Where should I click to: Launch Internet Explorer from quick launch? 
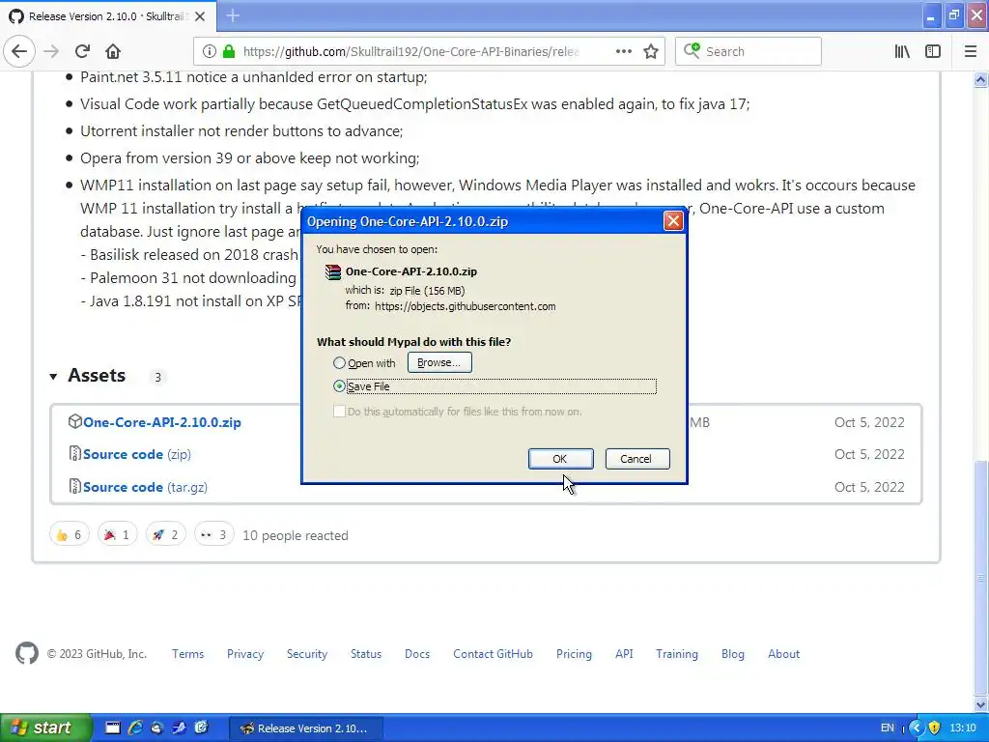tap(135, 728)
